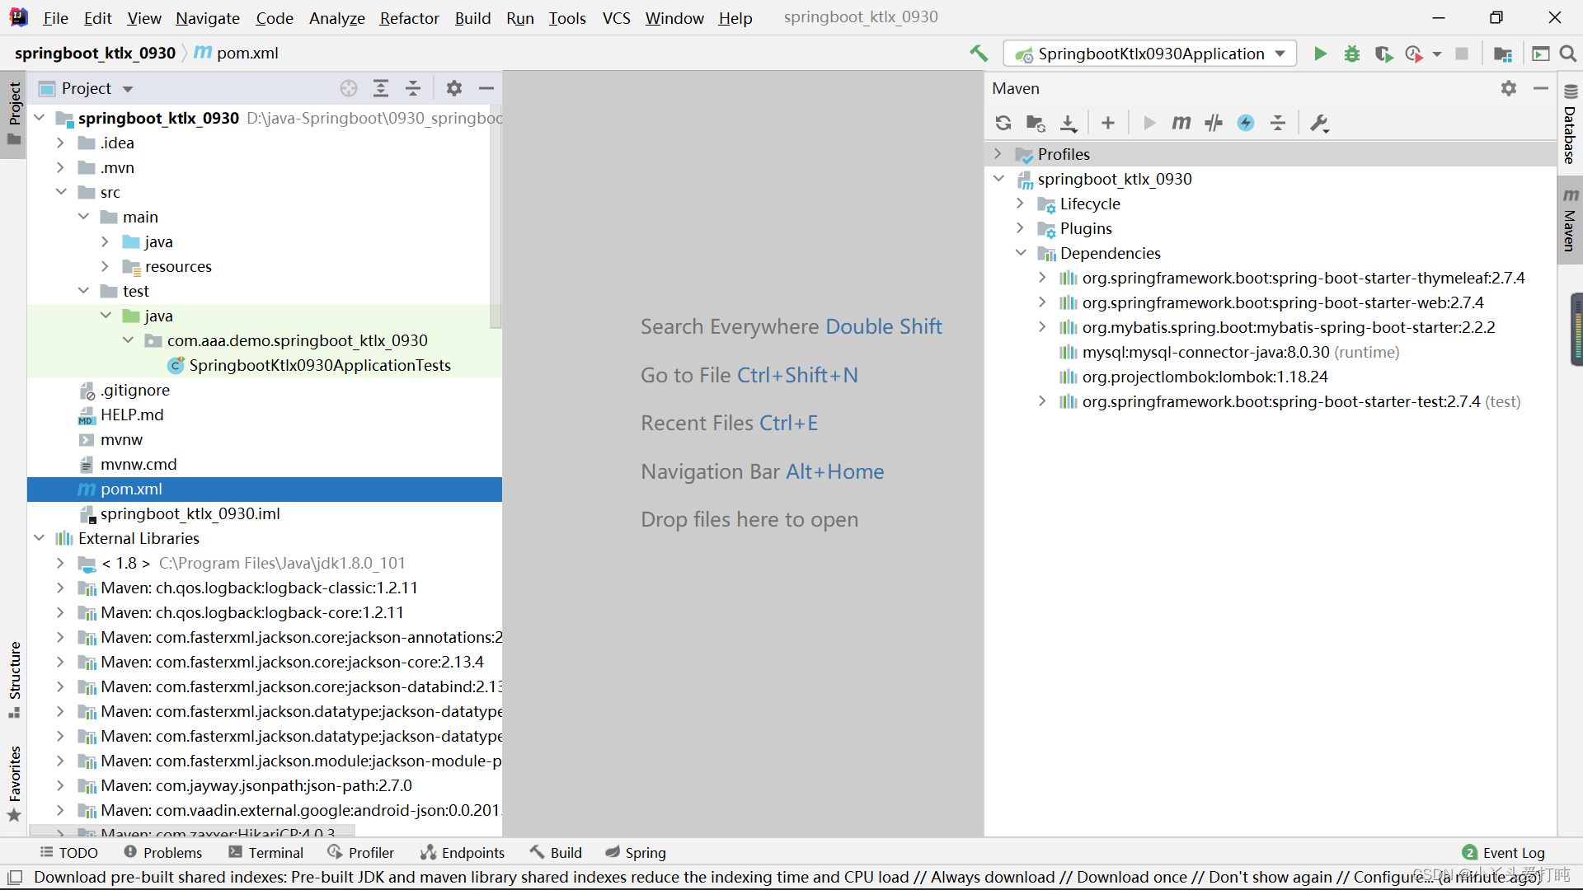Expand the Maven Plugins node
Image resolution: width=1583 pixels, height=890 pixels.
1020,228
